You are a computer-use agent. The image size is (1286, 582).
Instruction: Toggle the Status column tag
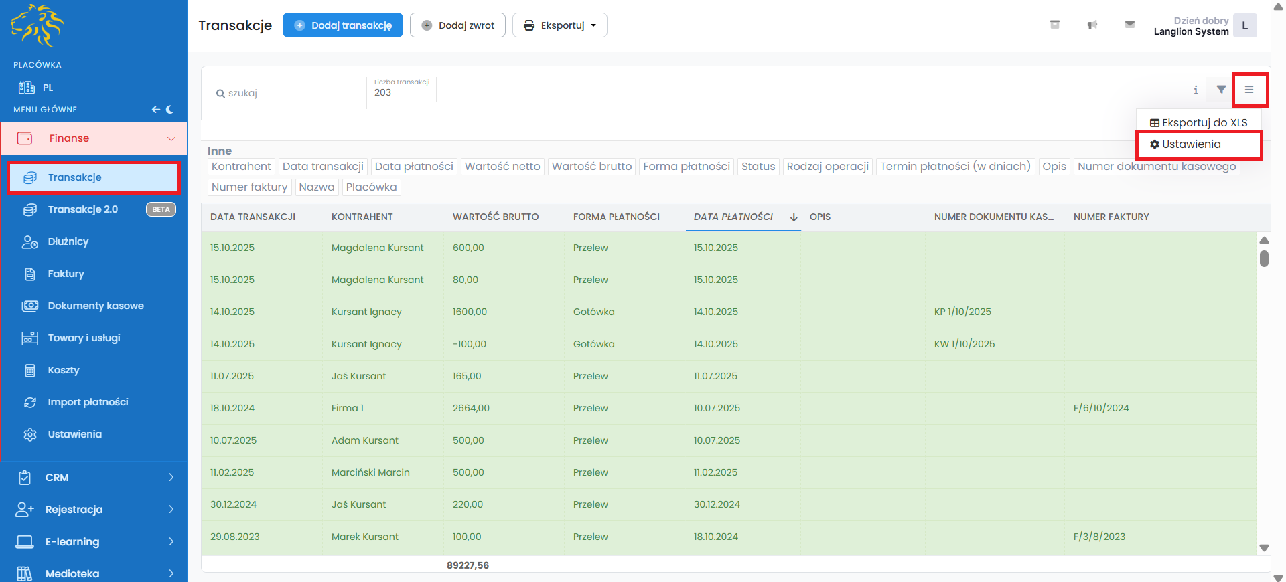758,167
